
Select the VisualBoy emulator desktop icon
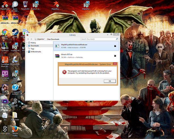point(5,103)
